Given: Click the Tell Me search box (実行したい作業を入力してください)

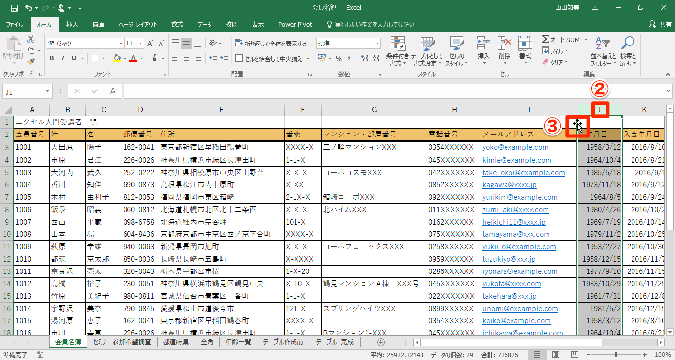Looking at the screenshot, I should [x=370, y=24].
